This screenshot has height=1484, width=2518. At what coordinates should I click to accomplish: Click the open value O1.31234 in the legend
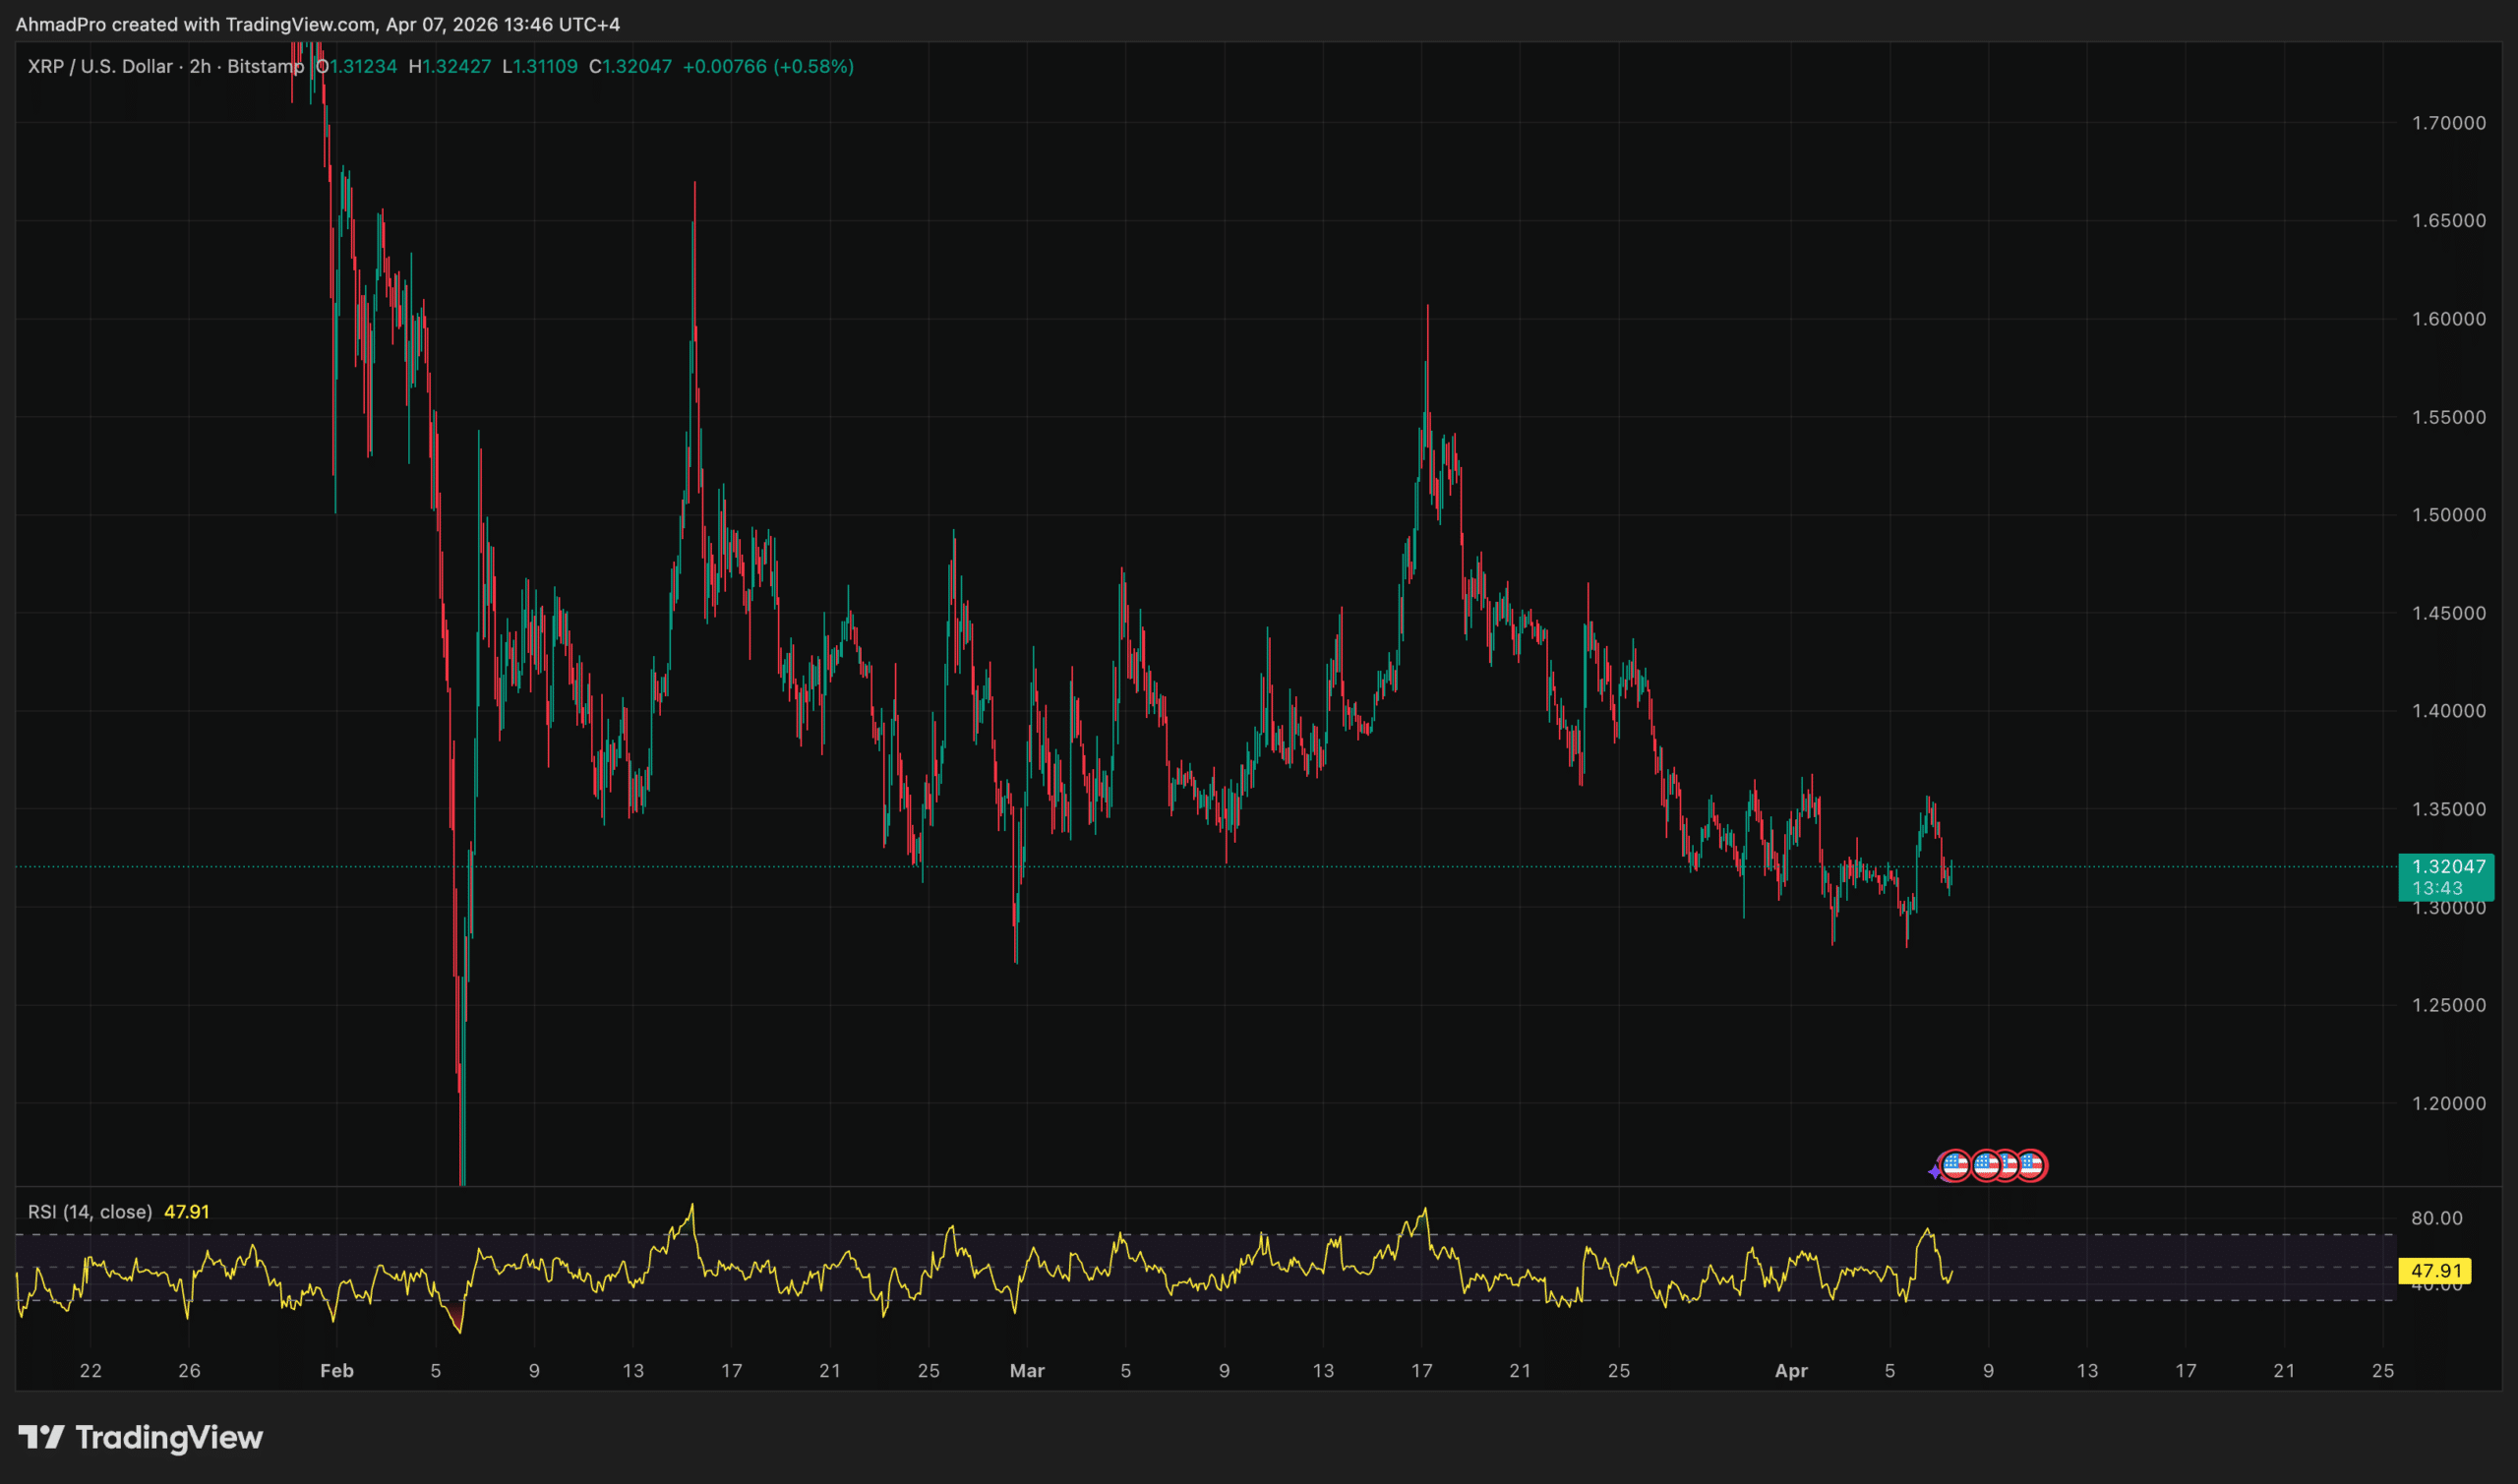[357, 67]
